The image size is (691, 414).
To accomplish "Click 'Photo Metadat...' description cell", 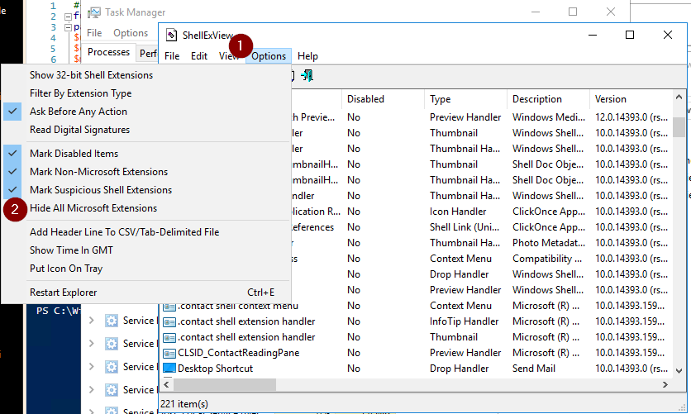I will tap(548, 243).
